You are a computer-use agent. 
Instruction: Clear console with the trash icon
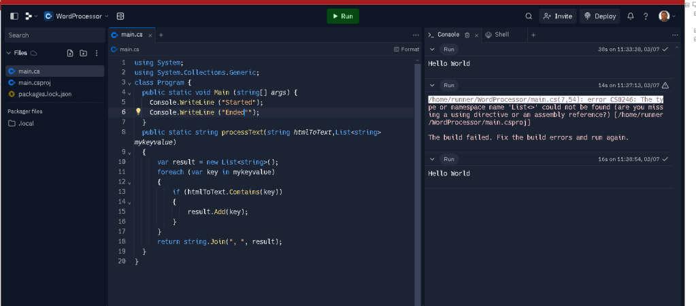pyautogui.click(x=467, y=35)
